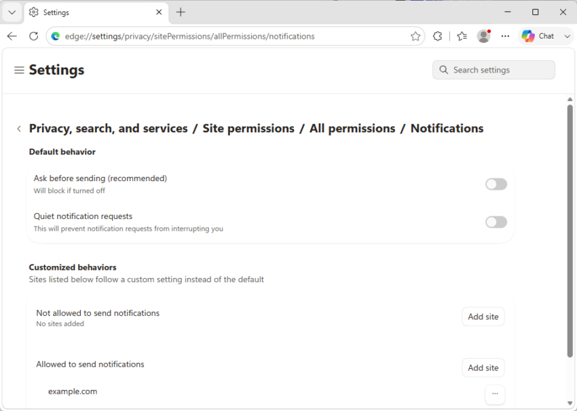Click the search magnifier icon
Screen dimensions: 577x411
point(444,70)
